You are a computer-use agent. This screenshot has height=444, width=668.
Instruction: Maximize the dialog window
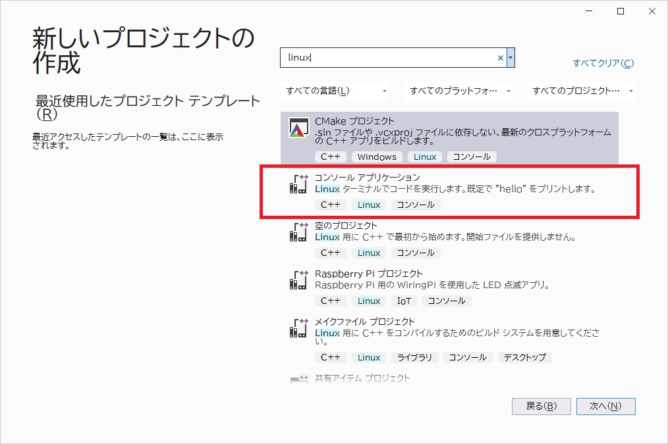[x=621, y=11]
